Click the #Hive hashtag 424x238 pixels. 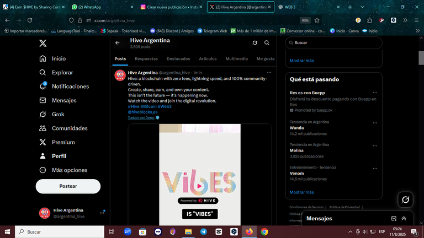click(134, 106)
